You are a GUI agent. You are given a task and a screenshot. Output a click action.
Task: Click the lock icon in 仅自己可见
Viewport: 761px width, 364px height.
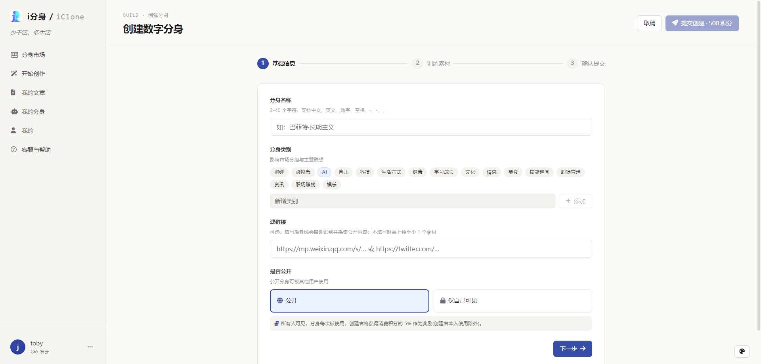(443, 301)
